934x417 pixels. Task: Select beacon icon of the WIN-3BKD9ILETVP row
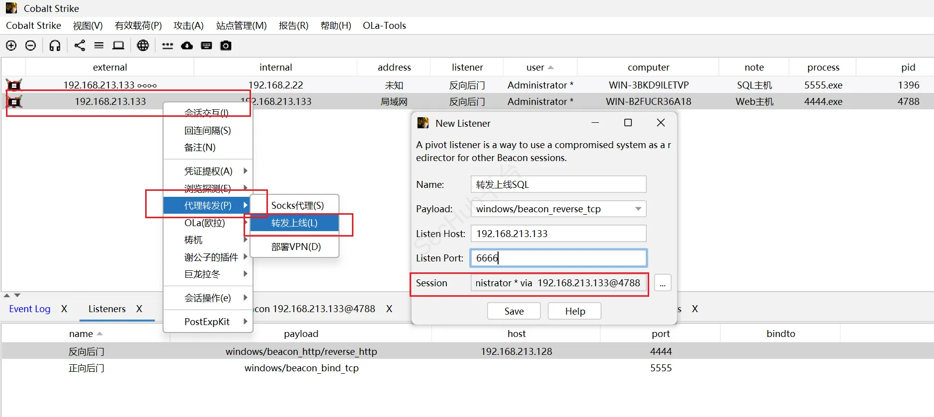pyautogui.click(x=14, y=85)
